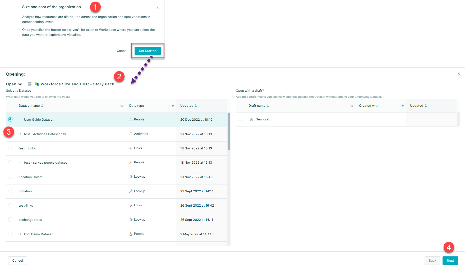Click the Next button
This screenshot has height=268, width=465.
[450, 261]
